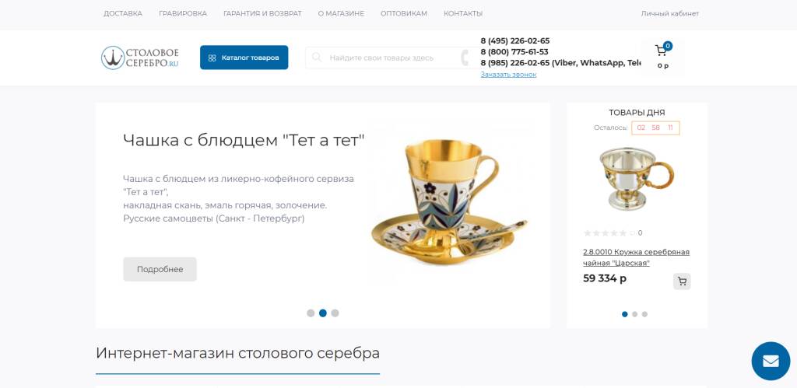Open the shopping cart icon
This screenshot has height=388, width=797.
(662, 51)
